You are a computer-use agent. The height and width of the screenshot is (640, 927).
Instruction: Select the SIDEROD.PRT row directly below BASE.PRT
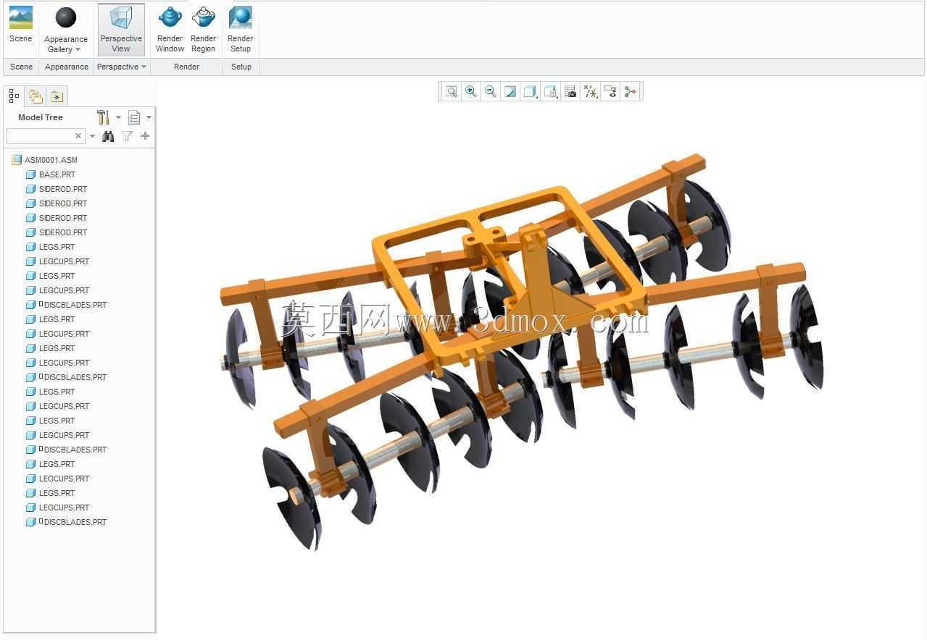coord(63,189)
